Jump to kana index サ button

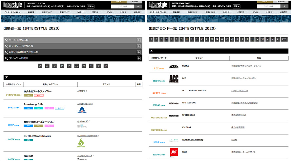click(x=54, y=66)
